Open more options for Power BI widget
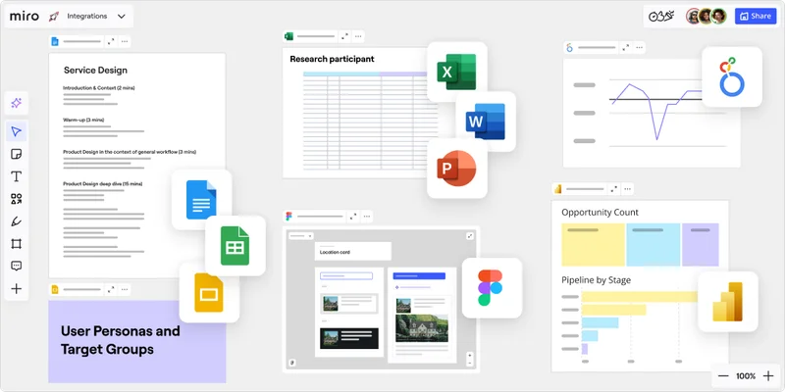 click(627, 189)
